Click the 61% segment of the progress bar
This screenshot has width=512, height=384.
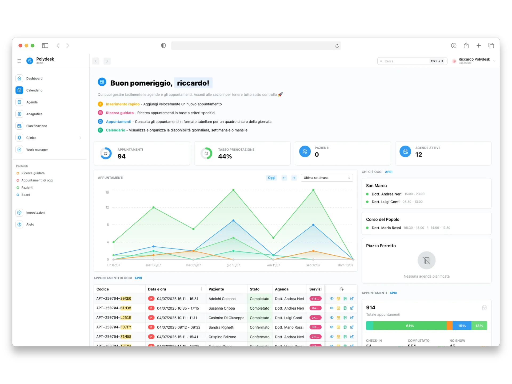coord(410,325)
